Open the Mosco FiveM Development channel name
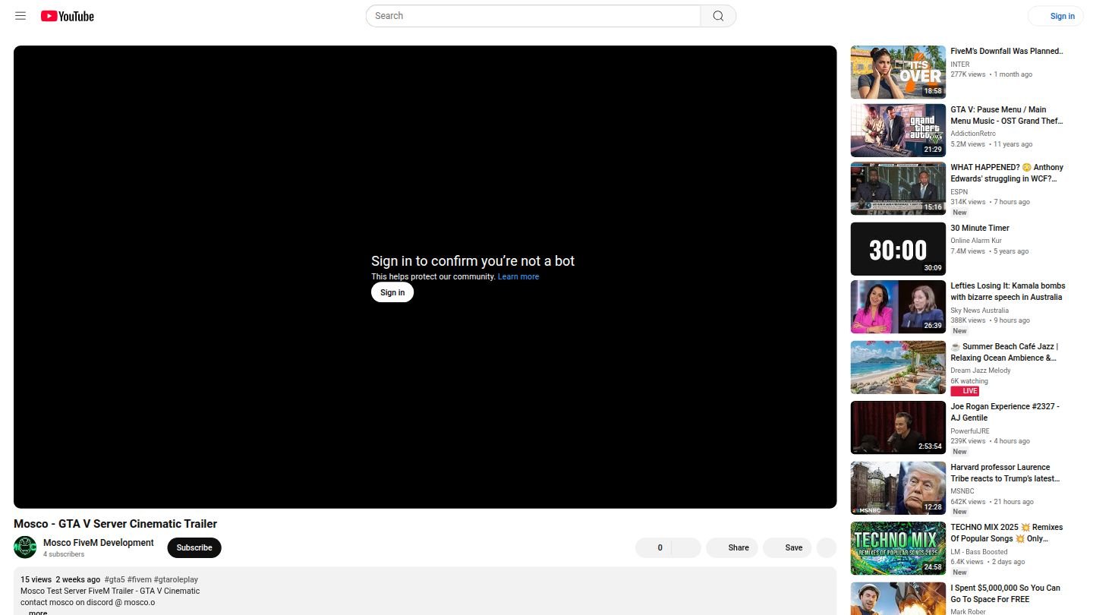This screenshot has height=615, width=1093. (99, 543)
